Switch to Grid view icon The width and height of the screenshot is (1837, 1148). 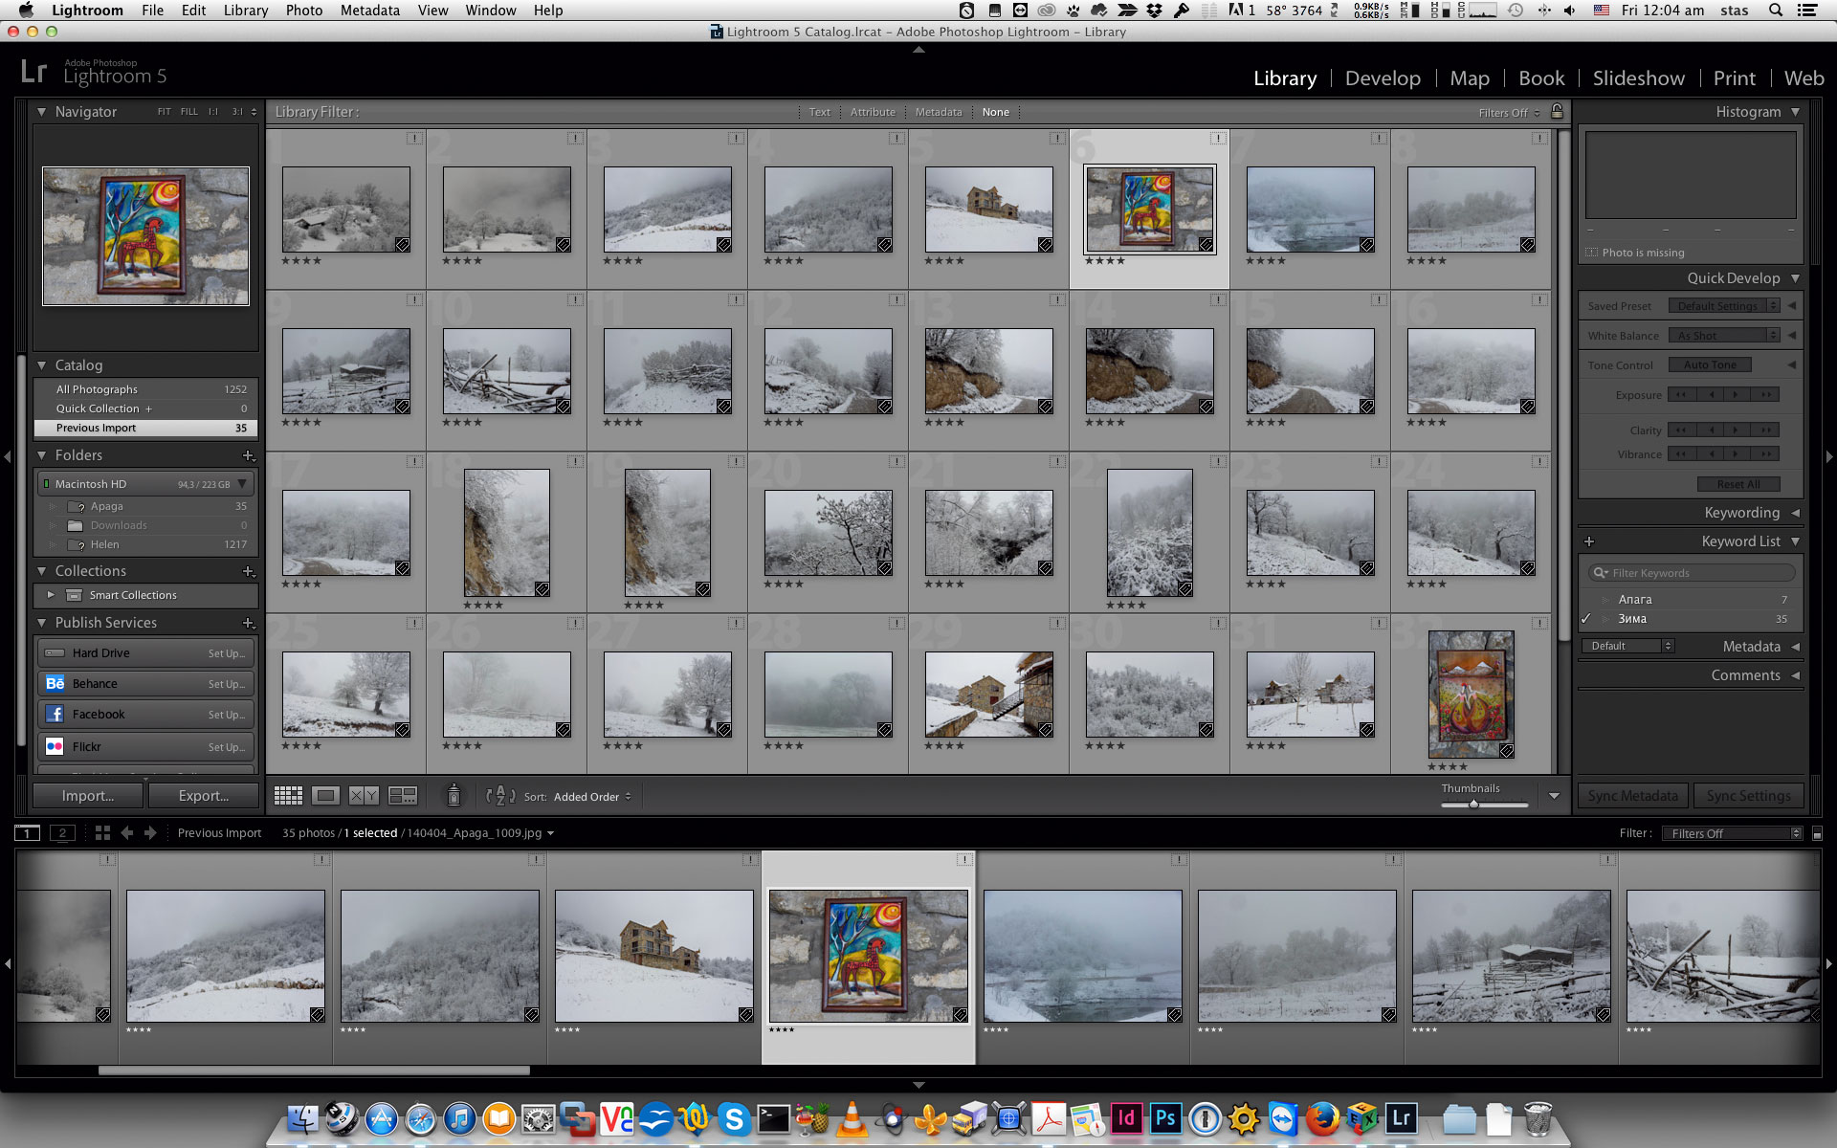tap(288, 796)
